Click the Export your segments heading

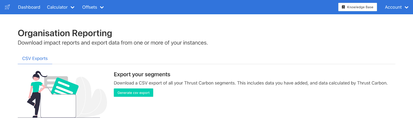(142, 74)
